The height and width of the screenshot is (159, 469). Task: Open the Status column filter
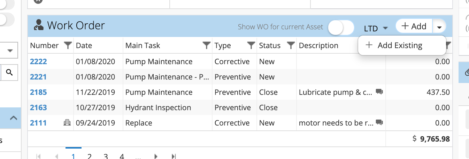pos(291,45)
